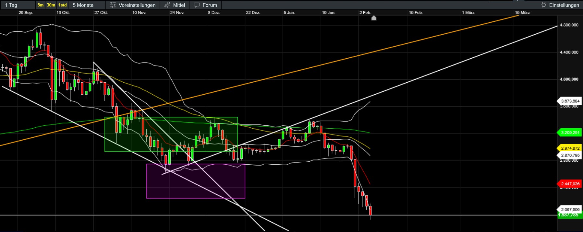Click the time axis marker near 2 Feb.
This screenshot has height=232, width=583.
pyautogui.click(x=374, y=18)
